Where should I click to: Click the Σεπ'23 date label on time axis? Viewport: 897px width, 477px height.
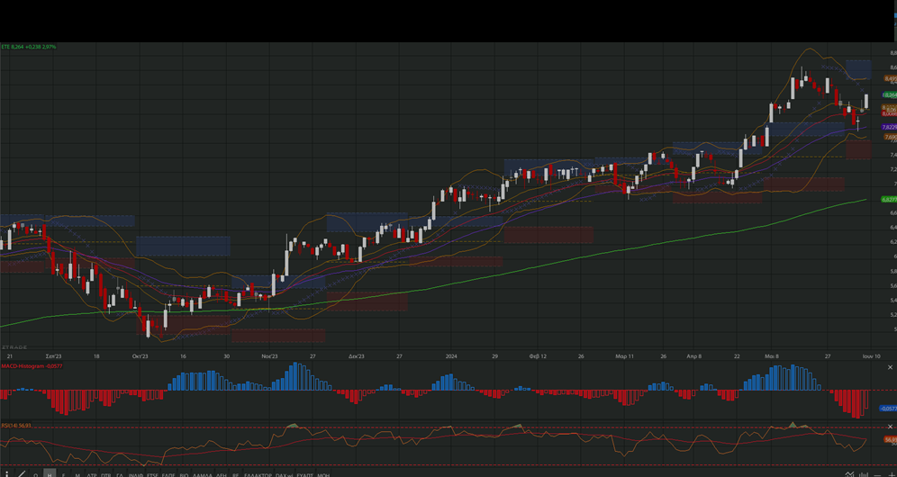[54, 355]
